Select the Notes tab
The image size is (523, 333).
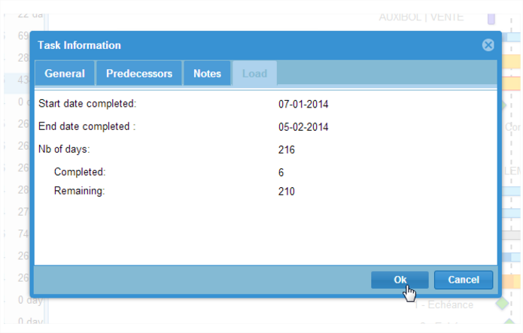click(207, 74)
